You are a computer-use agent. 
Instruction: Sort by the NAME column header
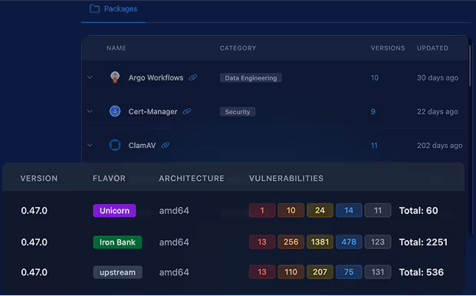pos(117,48)
